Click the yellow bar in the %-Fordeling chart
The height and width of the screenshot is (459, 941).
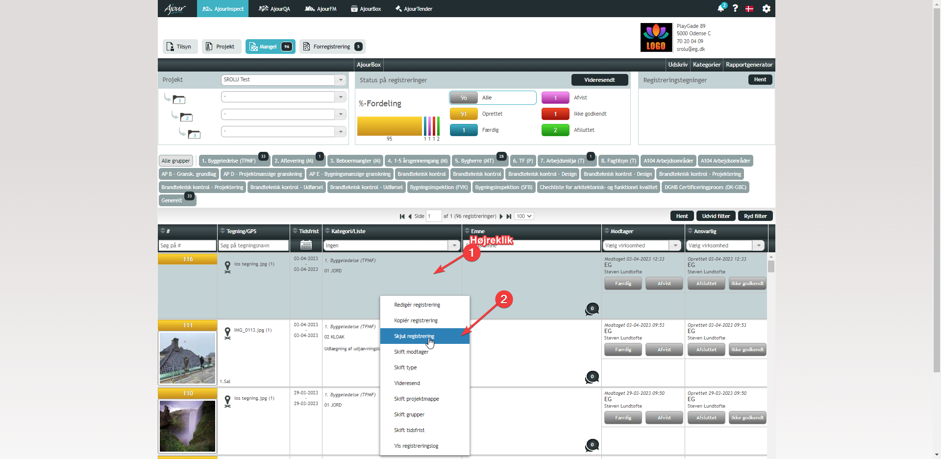[389, 126]
